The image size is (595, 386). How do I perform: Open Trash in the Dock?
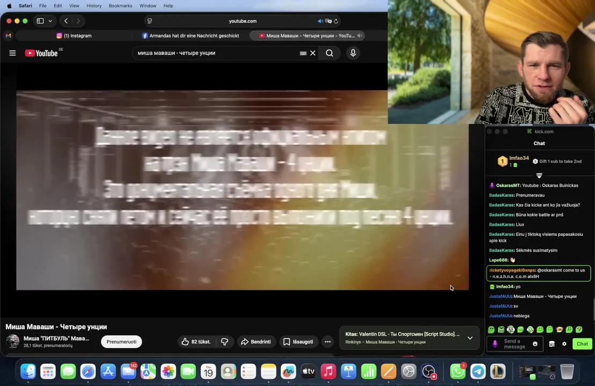(x=567, y=372)
